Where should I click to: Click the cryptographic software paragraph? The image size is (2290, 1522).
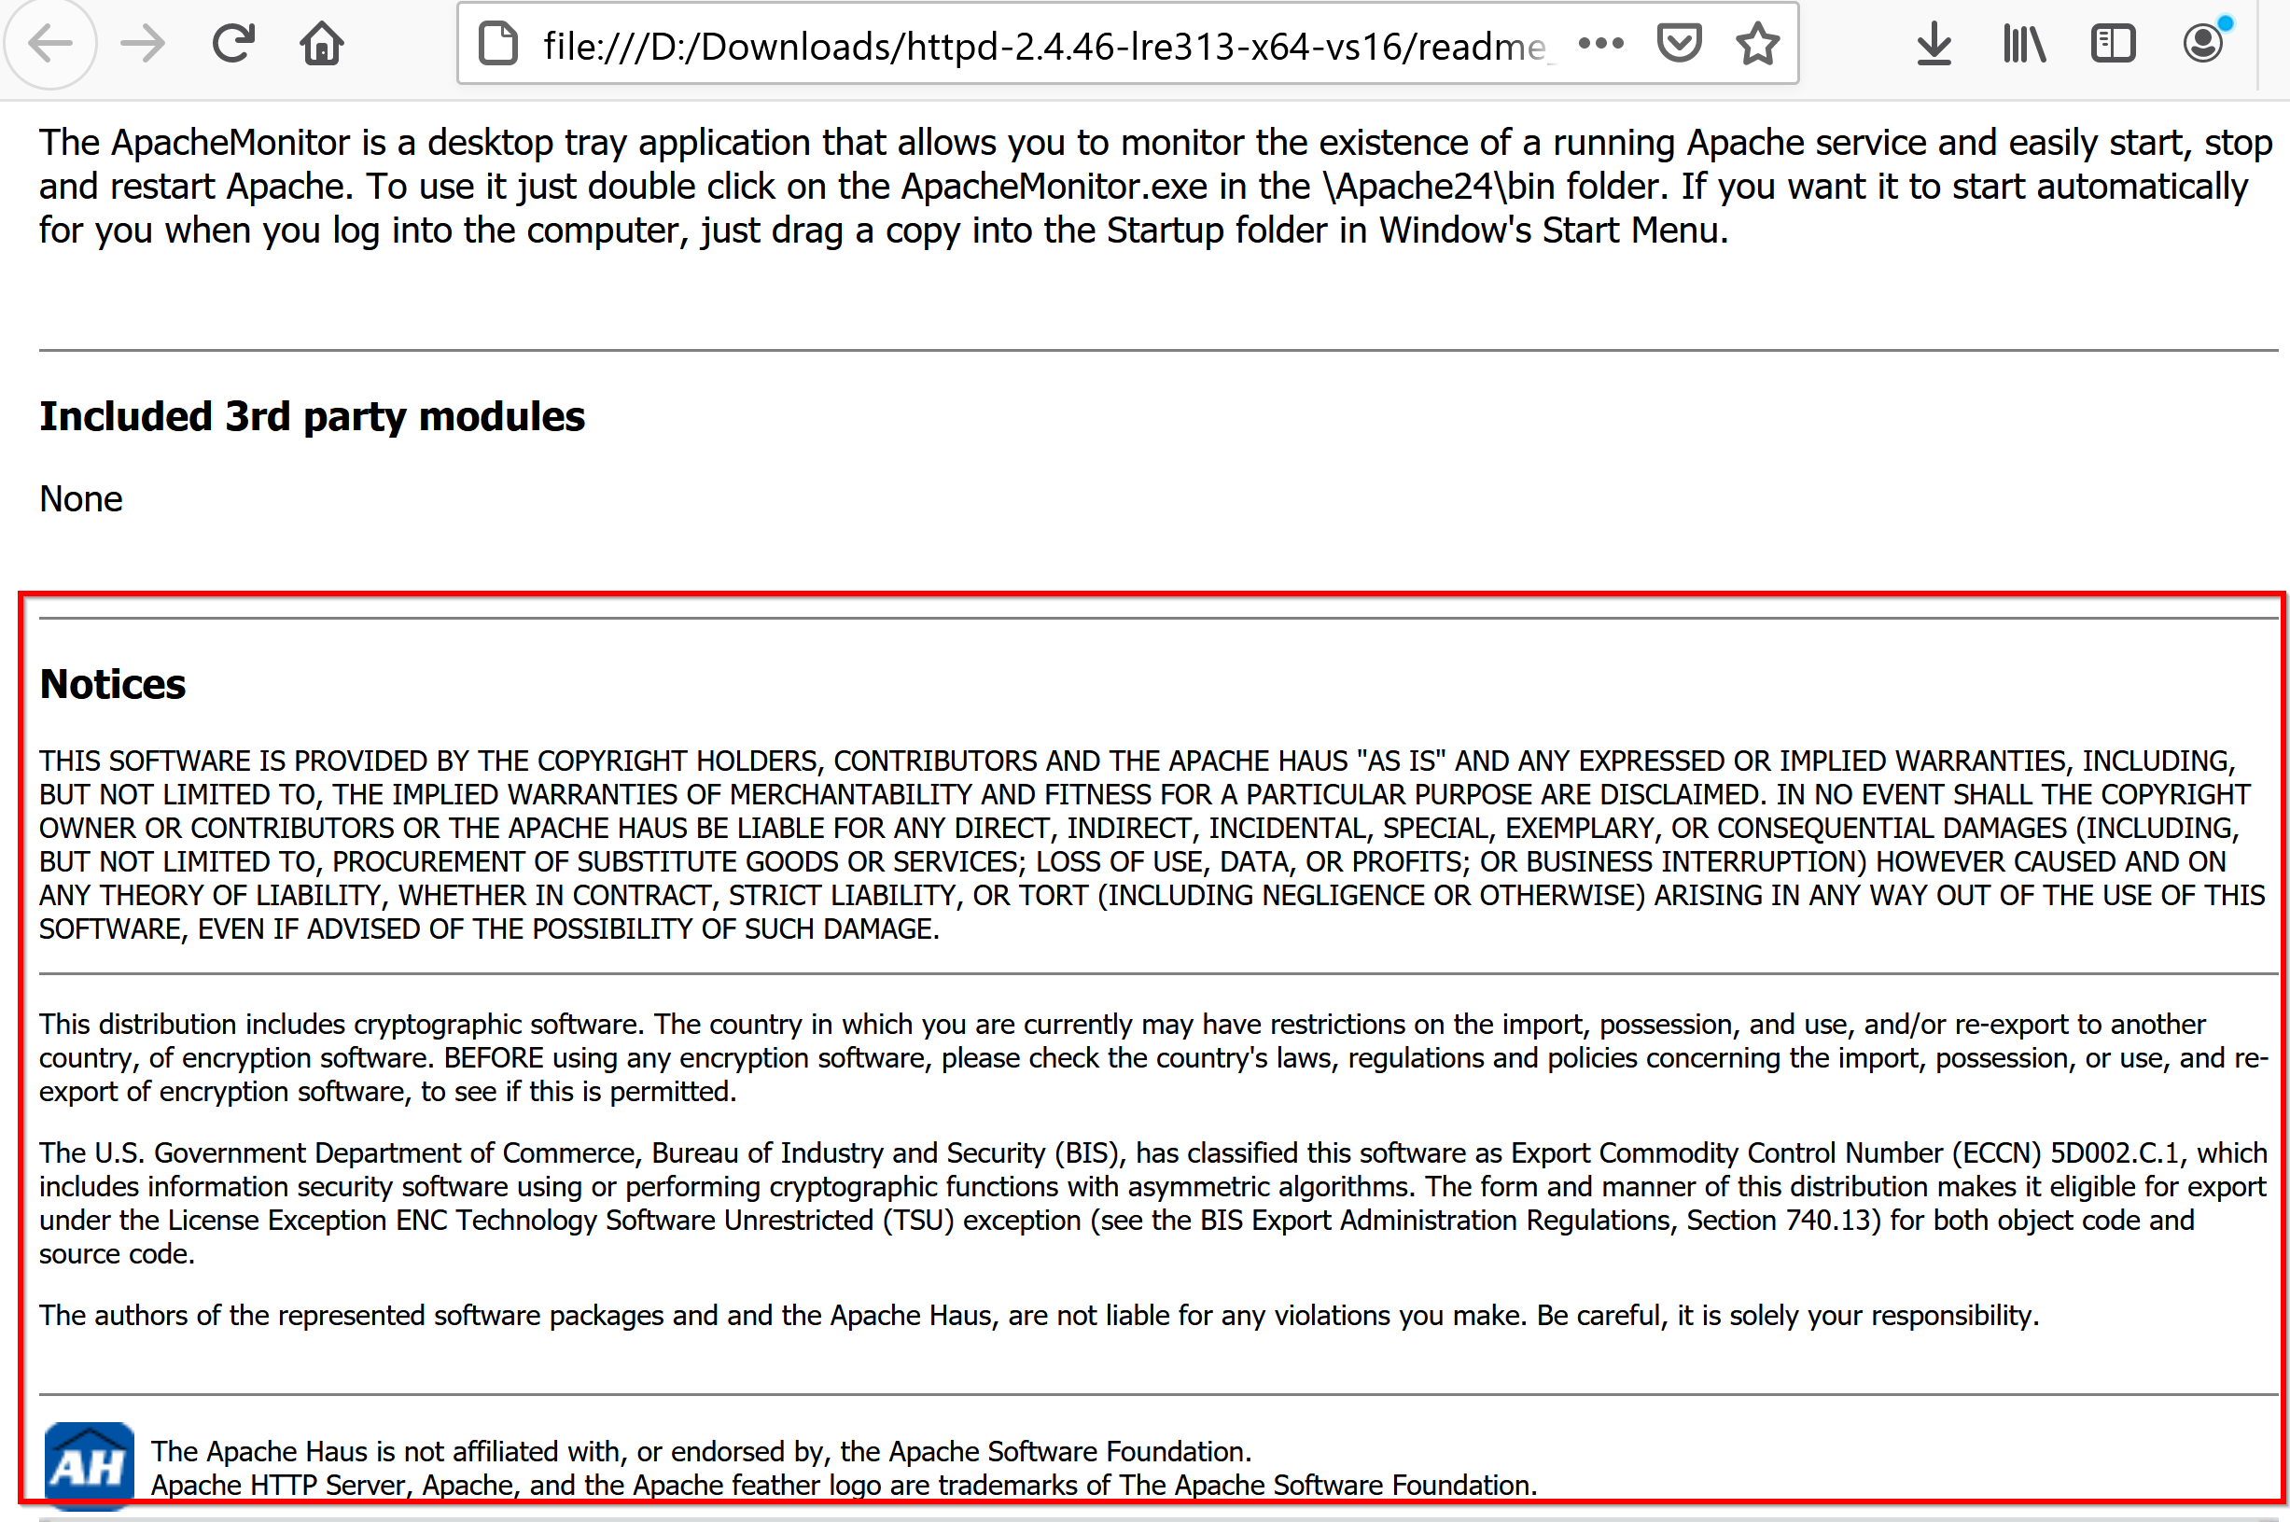1153,1058
